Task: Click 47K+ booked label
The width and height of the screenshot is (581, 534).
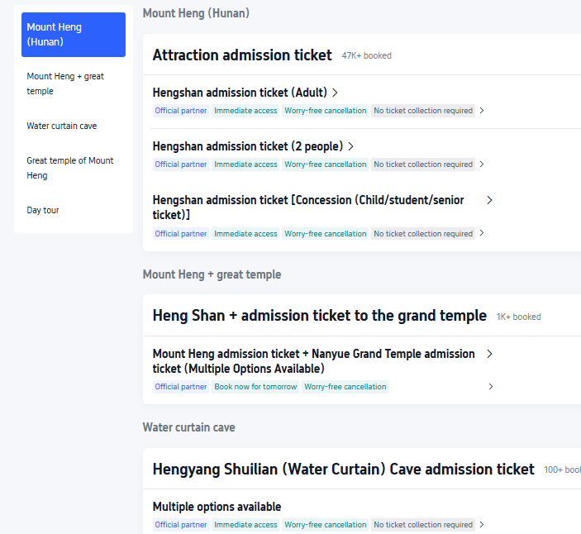Action: (x=366, y=55)
